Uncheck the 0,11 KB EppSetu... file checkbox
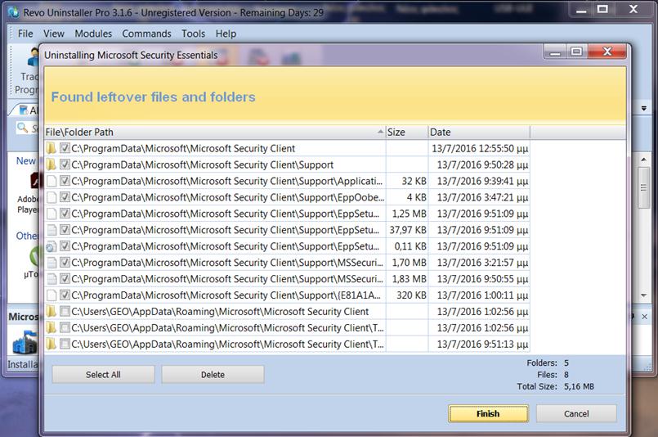The width and height of the screenshot is (658, 437). [x=65, y=246]
